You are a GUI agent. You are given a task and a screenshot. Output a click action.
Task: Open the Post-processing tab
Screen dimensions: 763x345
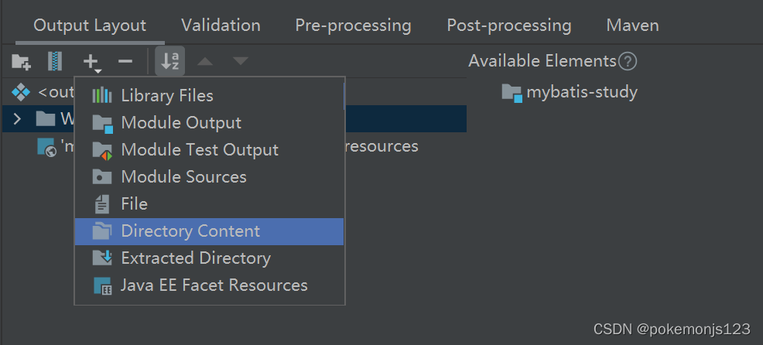click(509, 26)
